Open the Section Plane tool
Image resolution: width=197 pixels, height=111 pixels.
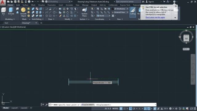pos(84,12)
